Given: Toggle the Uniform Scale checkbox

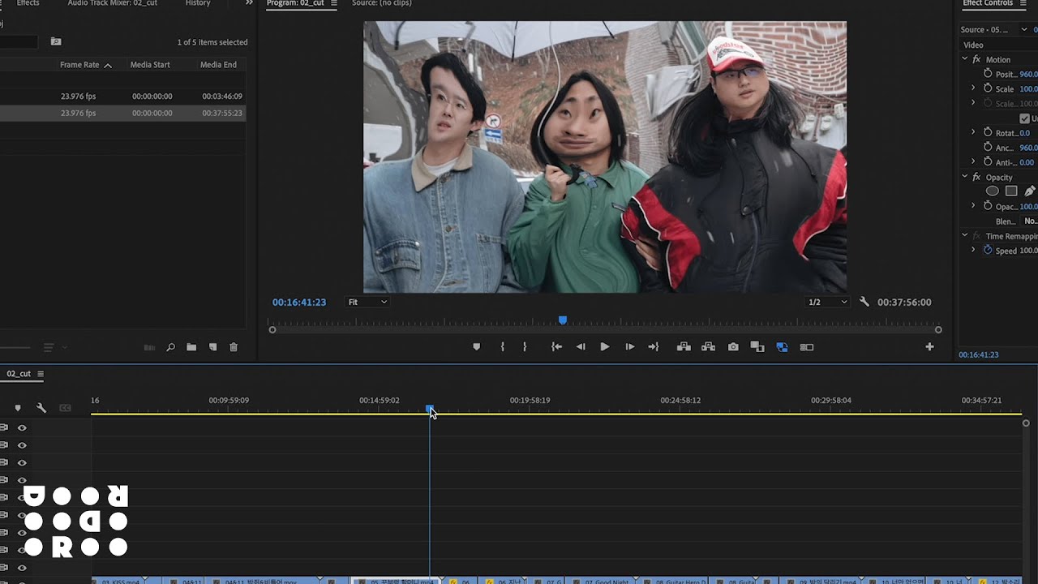Looking at the screenshot, I should point(1024,118).
